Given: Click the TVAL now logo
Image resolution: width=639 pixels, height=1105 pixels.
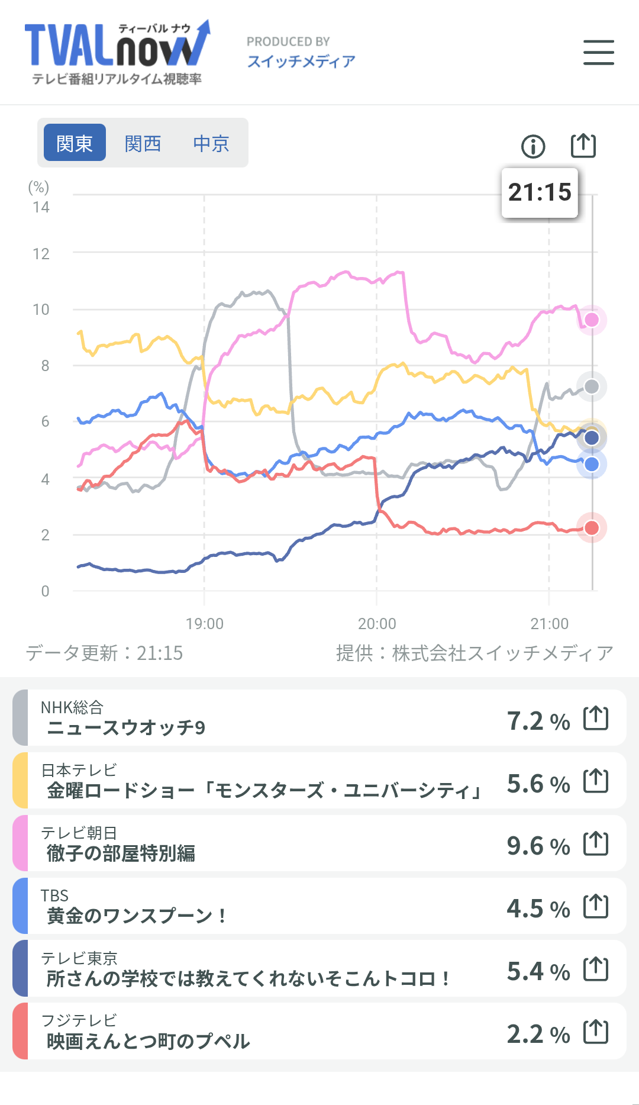Looking at the screenshot, I should pyautogui.click(x=117, y=52).
